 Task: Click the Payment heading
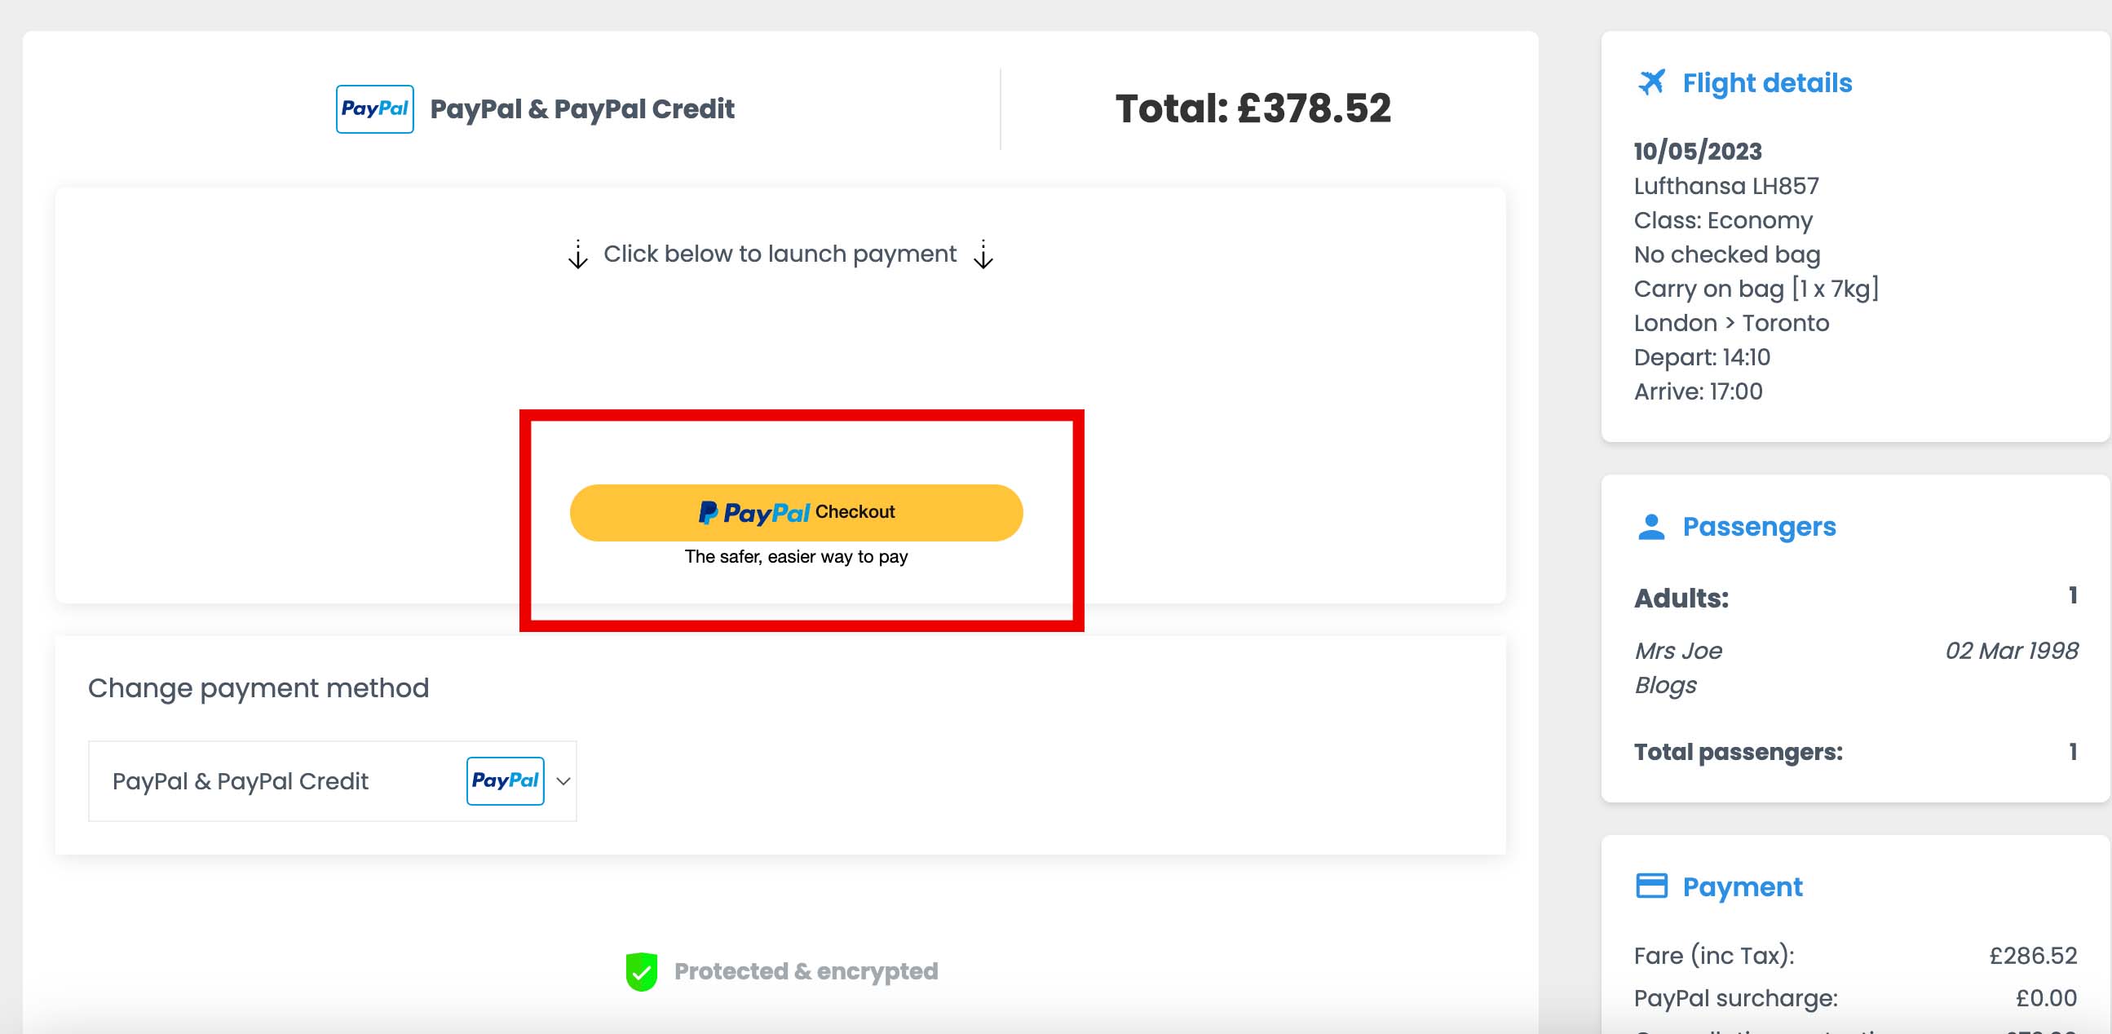tap(1743, 886)
